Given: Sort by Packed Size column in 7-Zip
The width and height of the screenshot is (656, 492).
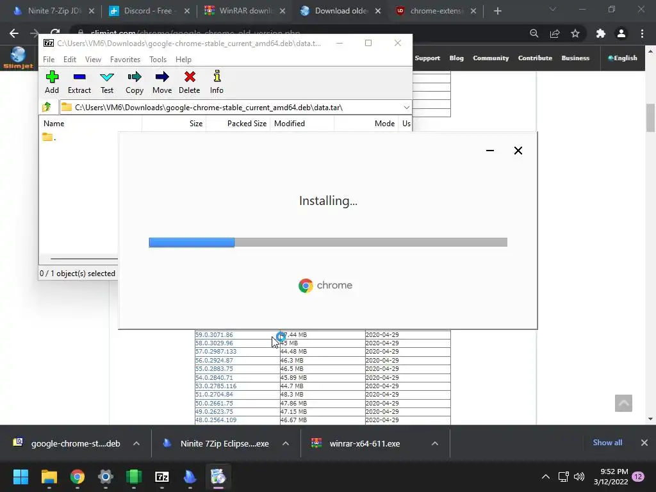Looking at the screenshot, I should point(238,124).
